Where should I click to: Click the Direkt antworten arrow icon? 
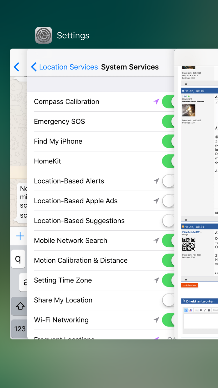click(184, 301)
